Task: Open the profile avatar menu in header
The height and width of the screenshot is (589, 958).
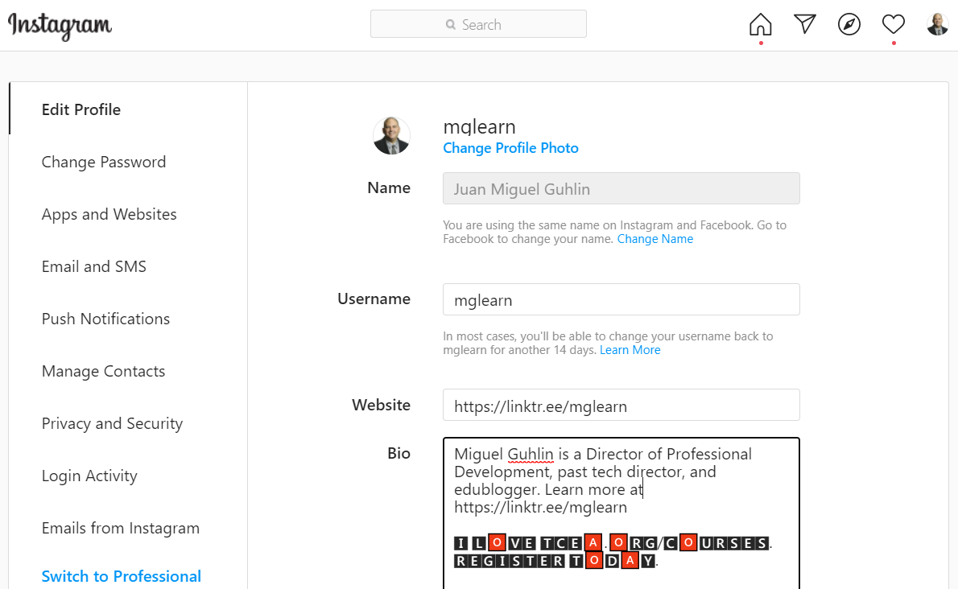Action: (x=937, y=24)
